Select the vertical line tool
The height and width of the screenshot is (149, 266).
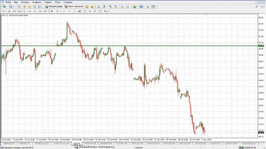(x=64, y=11)
